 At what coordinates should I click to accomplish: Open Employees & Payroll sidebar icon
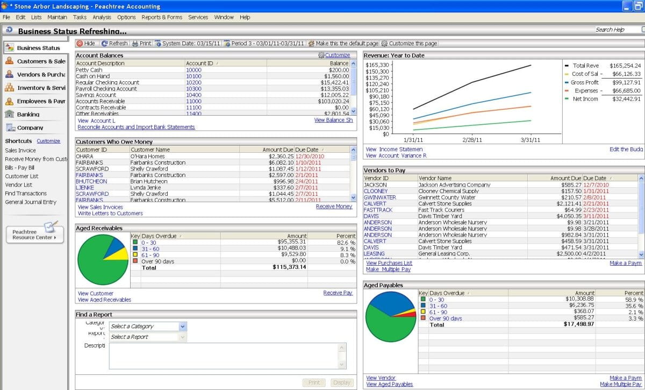(x=9, y=101)
